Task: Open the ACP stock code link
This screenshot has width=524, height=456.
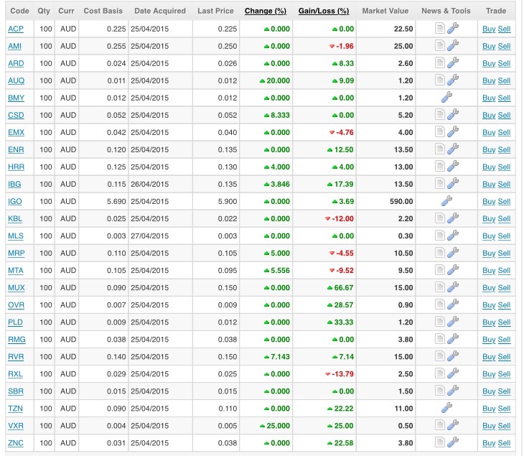Action: click(x=16, y=29)
